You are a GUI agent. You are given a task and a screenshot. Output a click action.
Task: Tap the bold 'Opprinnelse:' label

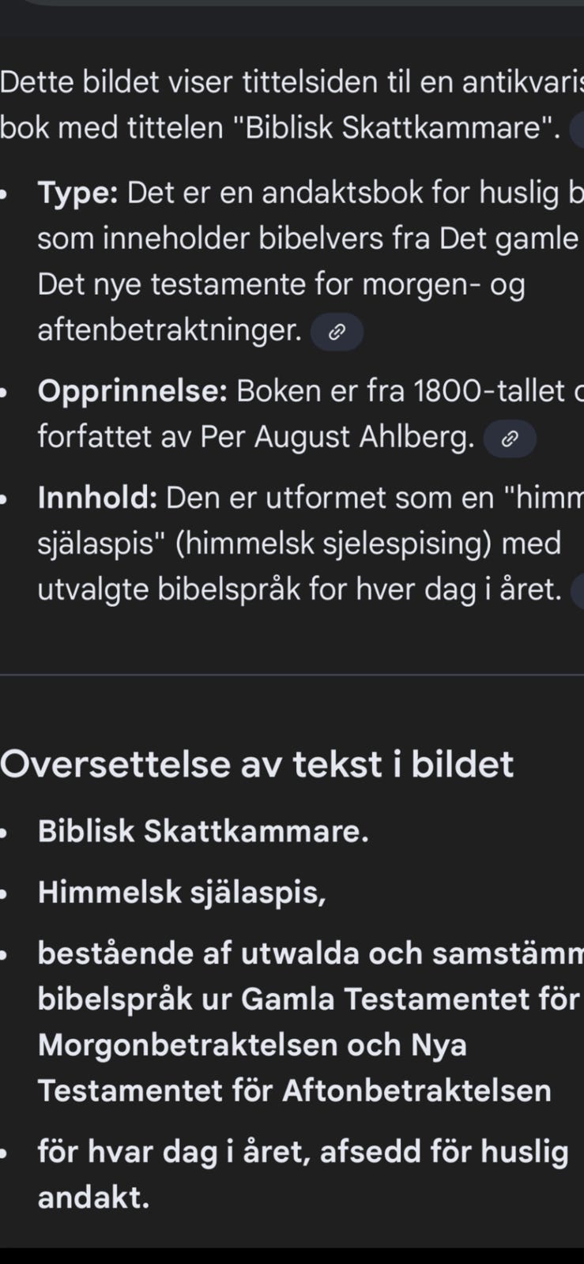[133, 391]
